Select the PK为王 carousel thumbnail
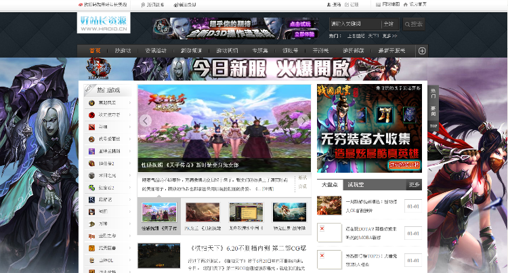The image size is (508, 273). pyautogui.click(x=203, y=212)
